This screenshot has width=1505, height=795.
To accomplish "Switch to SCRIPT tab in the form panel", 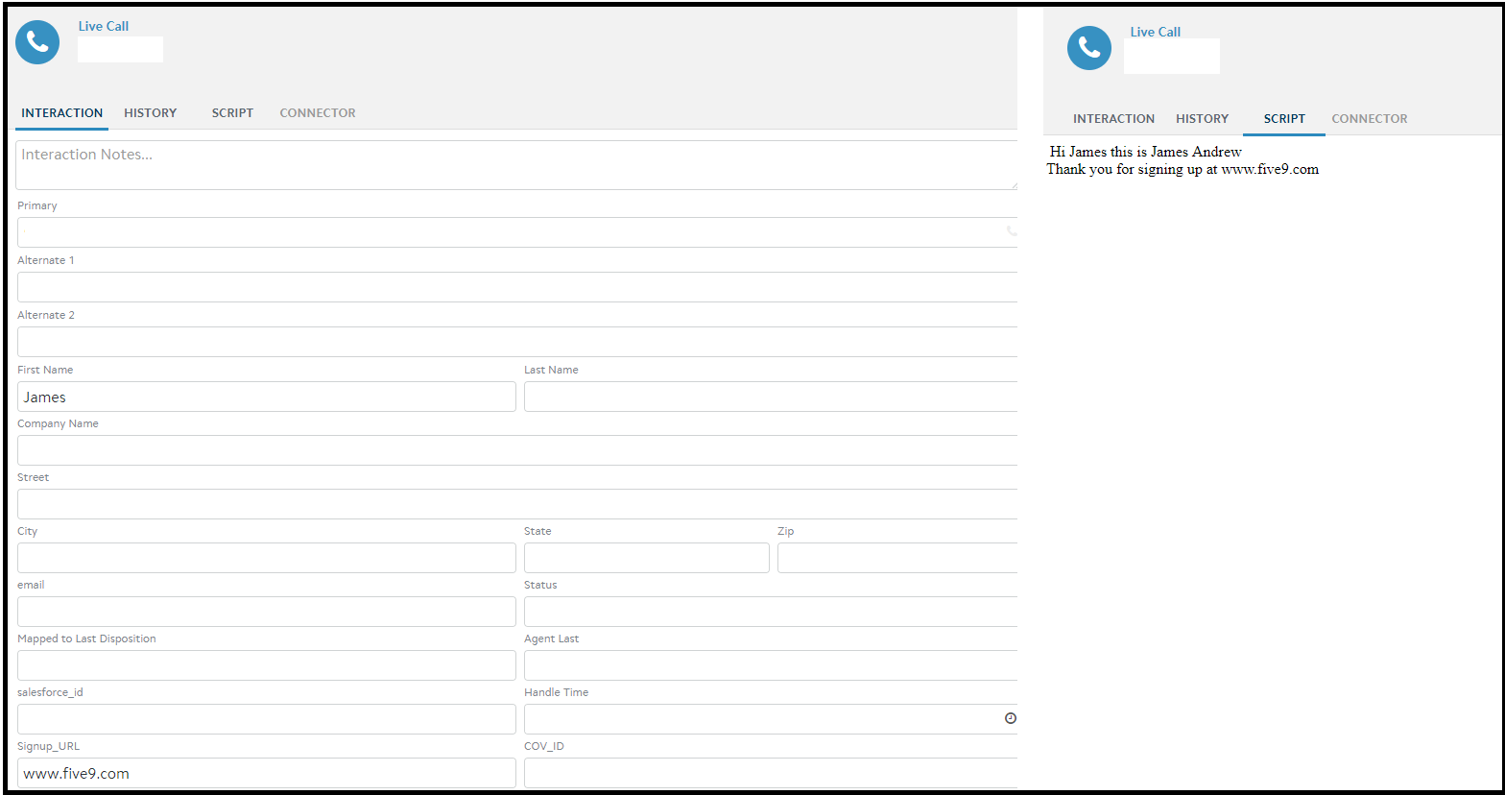I will (x=233, y=113).
